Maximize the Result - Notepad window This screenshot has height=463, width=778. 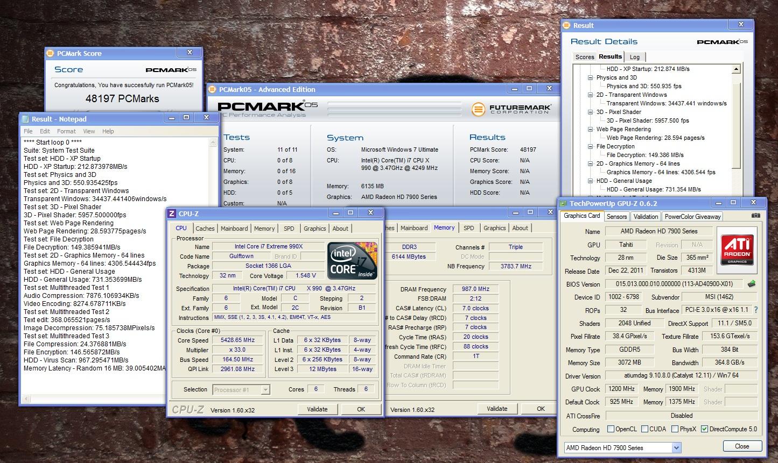click(186, 118)
